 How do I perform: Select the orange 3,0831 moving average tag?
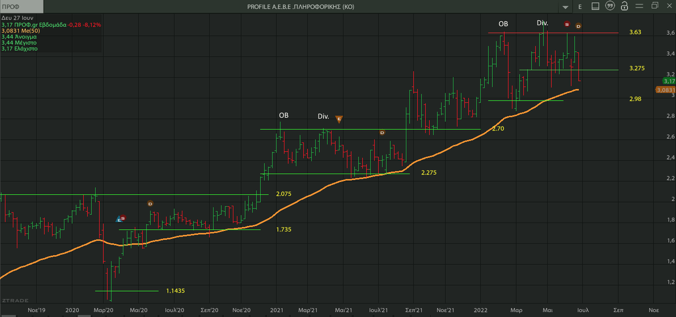[665, 90]
